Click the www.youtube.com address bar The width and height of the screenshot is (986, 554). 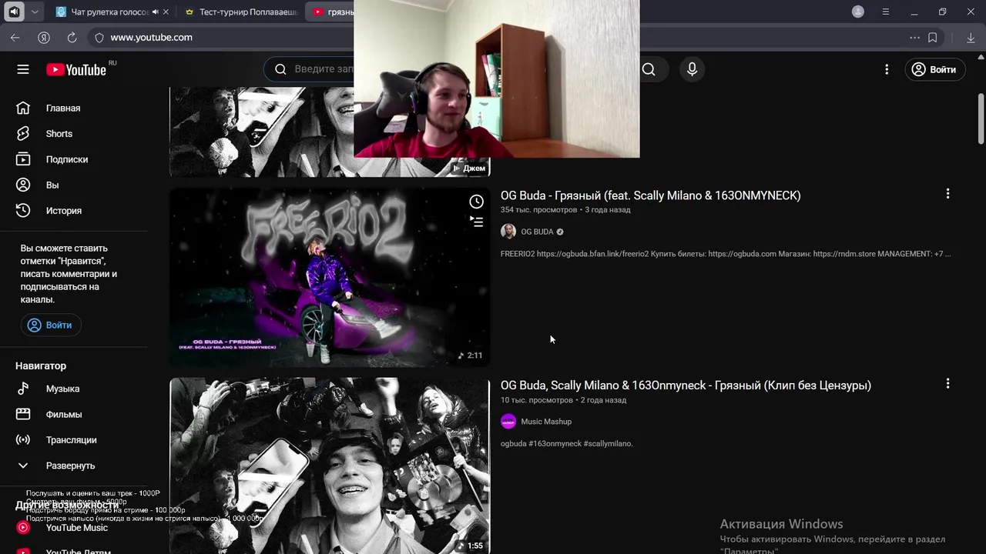[152, 37]
